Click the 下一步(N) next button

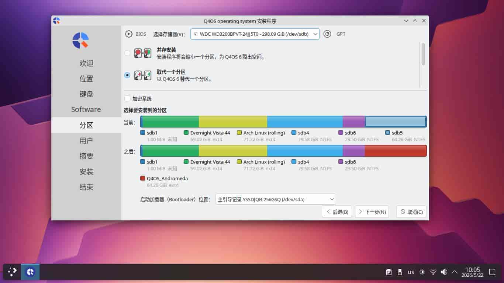click(x=372, y=212)
